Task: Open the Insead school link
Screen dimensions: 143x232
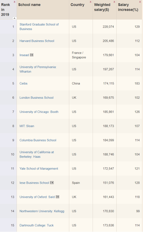Action: click(24, 55)
